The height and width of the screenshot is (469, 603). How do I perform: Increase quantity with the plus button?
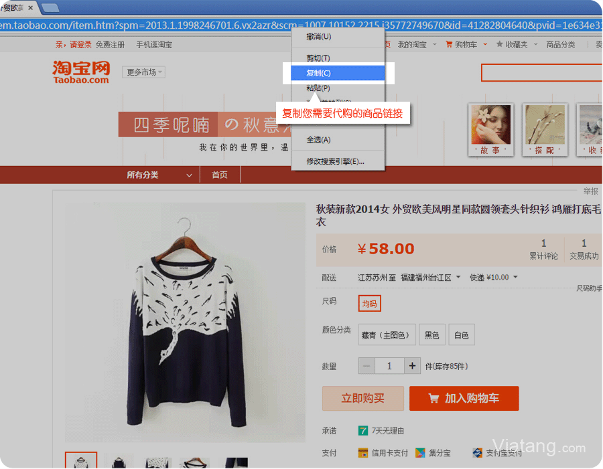coord(413,366)
